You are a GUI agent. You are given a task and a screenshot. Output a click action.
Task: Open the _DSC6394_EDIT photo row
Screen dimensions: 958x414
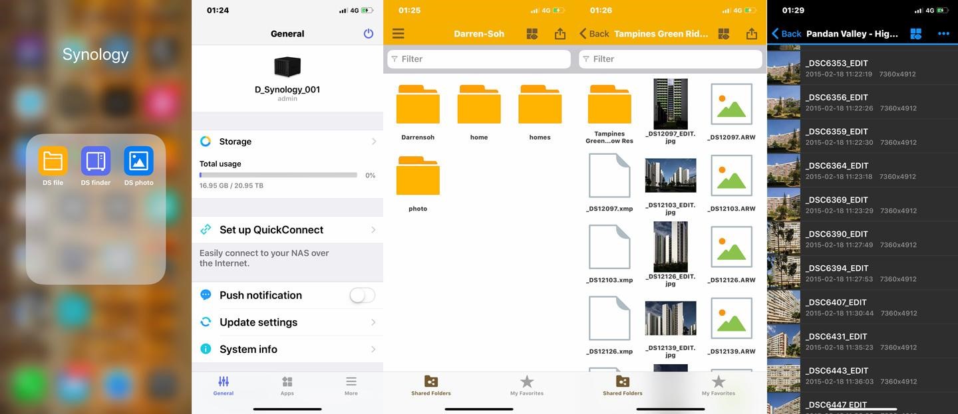pyautogui.click(x=862, y=273)
